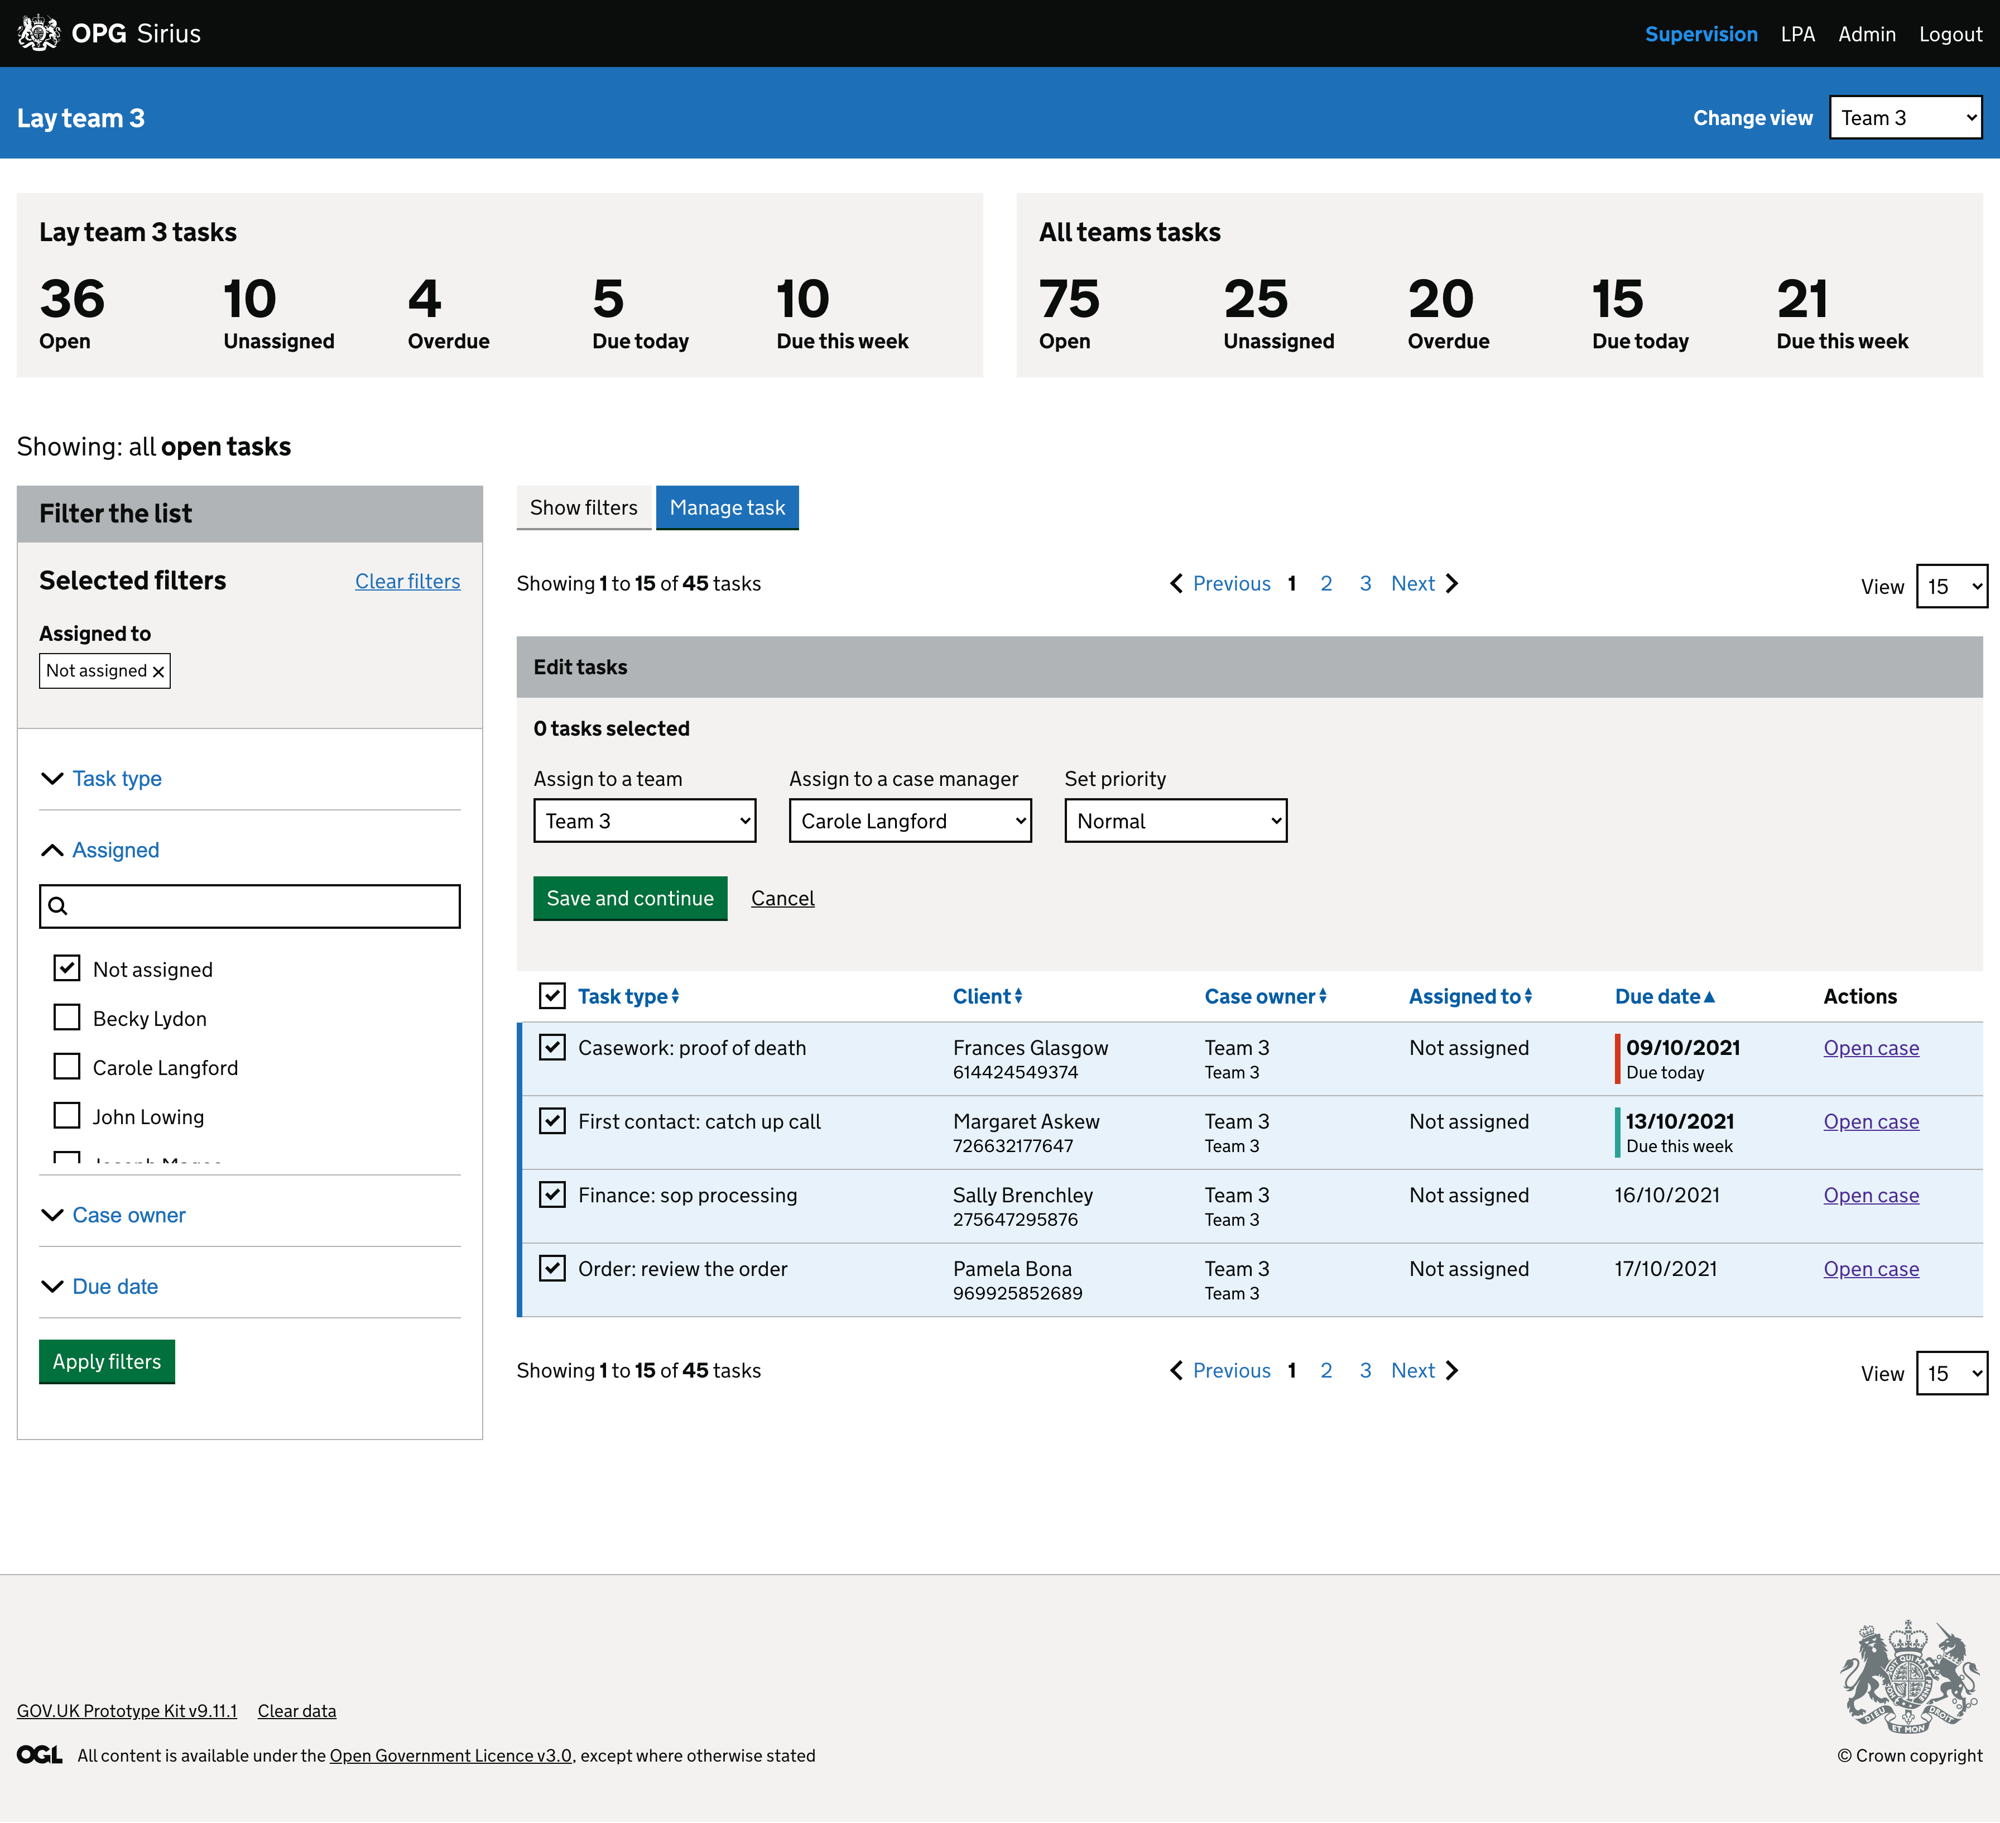Open the Assign to a team dropdown
The width and height of the screenshot is (2000, 1823).
[645, 821]
